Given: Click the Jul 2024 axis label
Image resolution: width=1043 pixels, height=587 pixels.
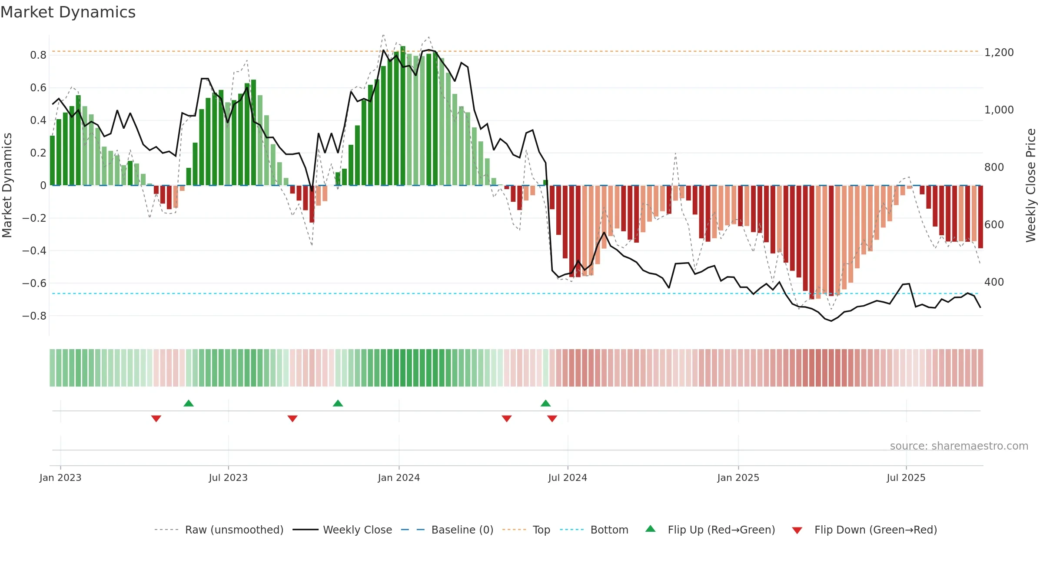Looking at the screenshot, I should (568, 477).
